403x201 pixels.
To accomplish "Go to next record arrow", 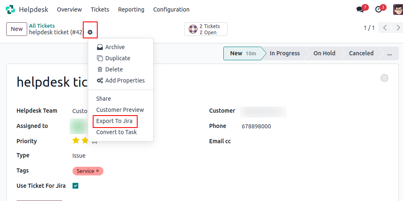I will point(398,28).
